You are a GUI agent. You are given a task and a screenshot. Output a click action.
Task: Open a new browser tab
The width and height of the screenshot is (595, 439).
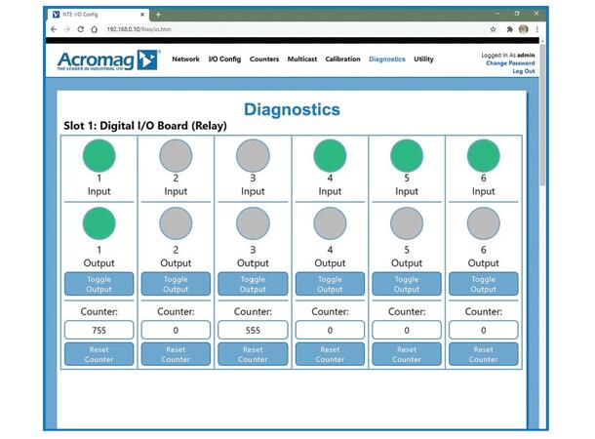158,14
